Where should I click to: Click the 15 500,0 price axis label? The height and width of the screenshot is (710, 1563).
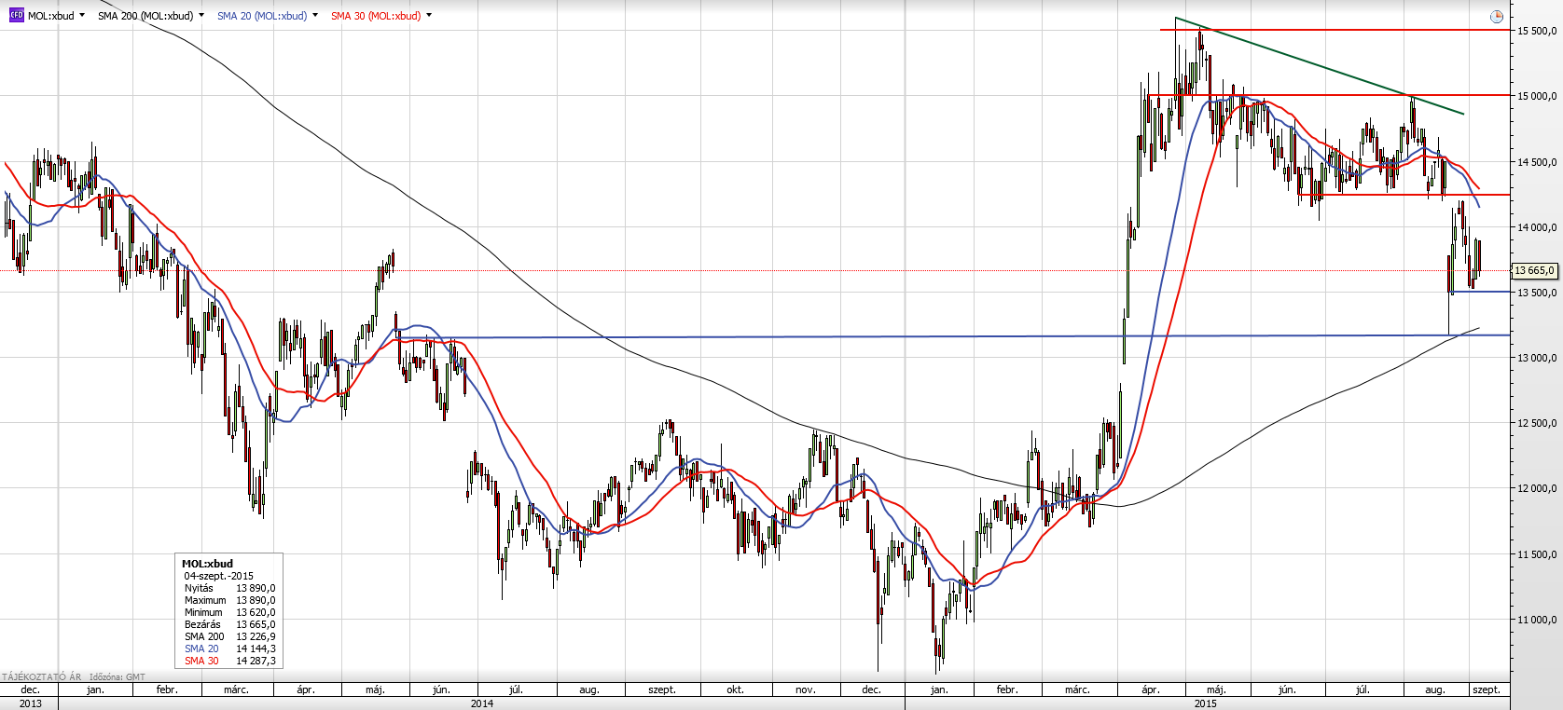pyautogui.click(x=1537, y=31)
